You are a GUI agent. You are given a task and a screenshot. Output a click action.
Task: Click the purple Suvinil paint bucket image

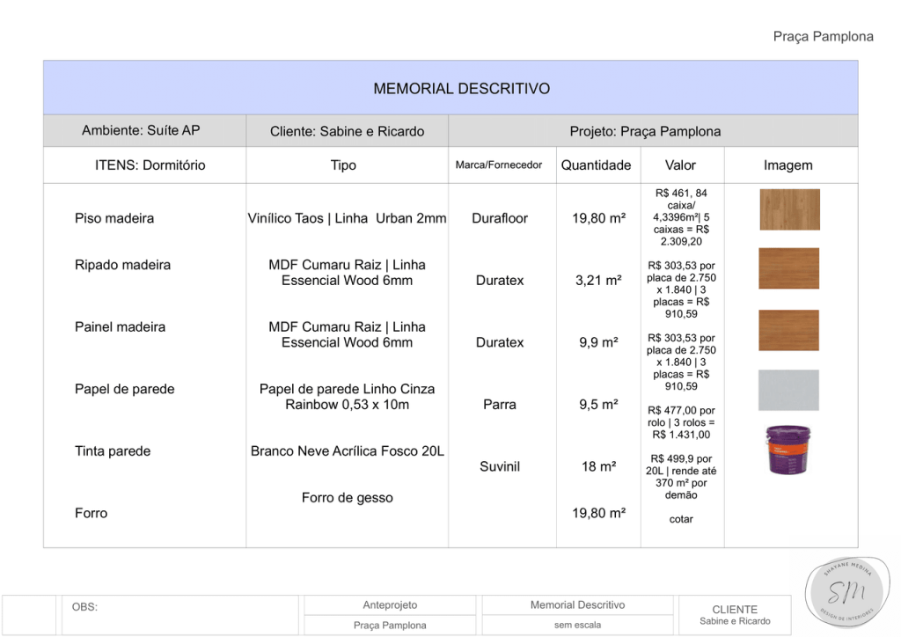(788, 450)
